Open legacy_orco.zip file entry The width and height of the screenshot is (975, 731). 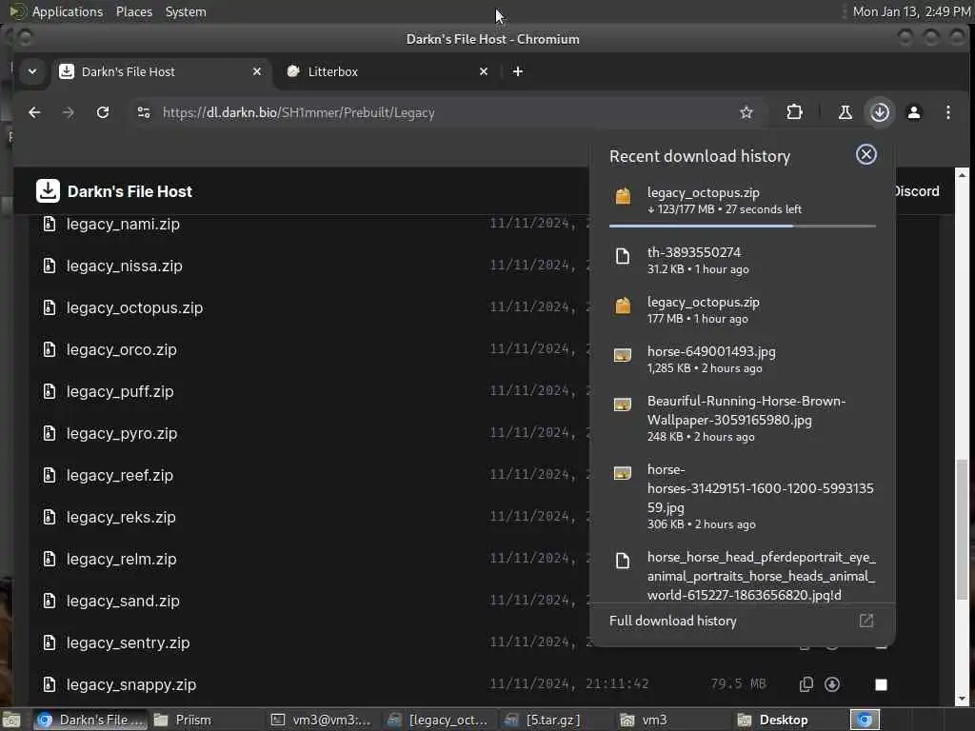[x=121, y=349]
